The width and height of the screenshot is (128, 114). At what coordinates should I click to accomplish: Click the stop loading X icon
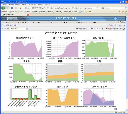tap(16, 8)
